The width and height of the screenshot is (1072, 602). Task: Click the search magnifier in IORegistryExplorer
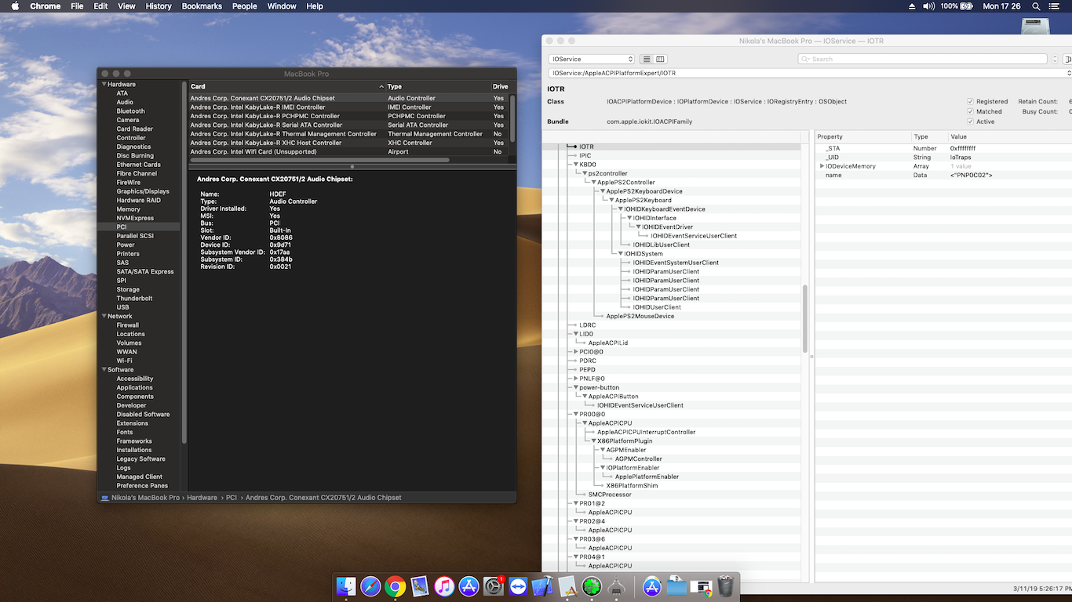point(806,59)
